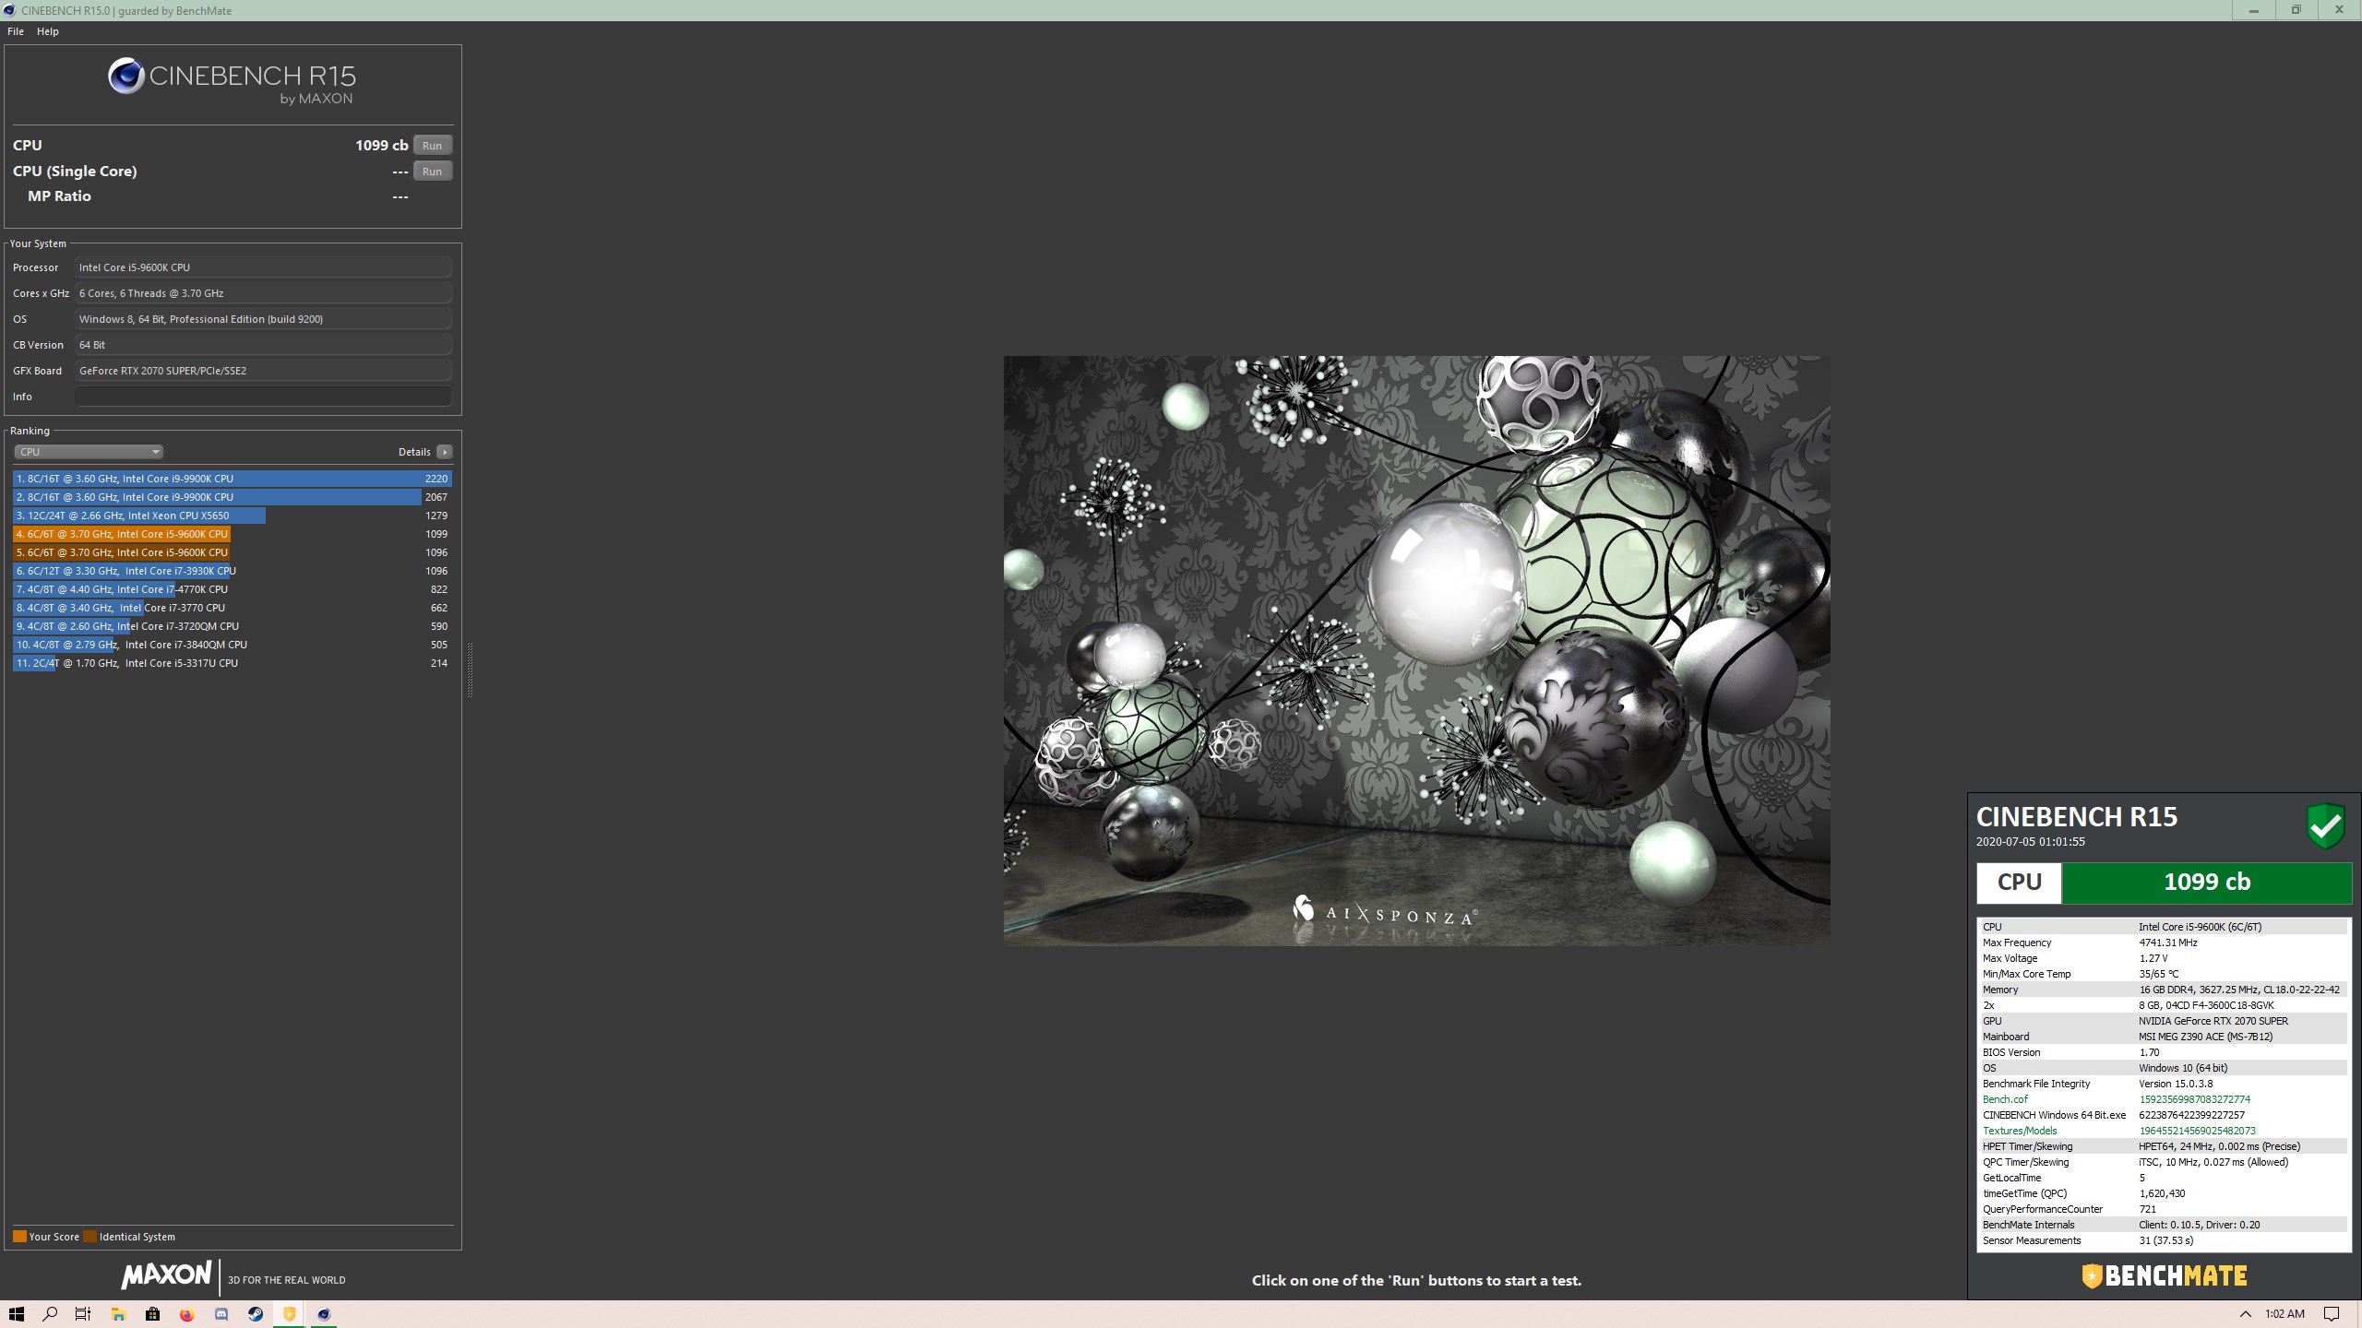
Task: Select ranking row 9 i7-3720QM
Action: click(x=233, y=626)
